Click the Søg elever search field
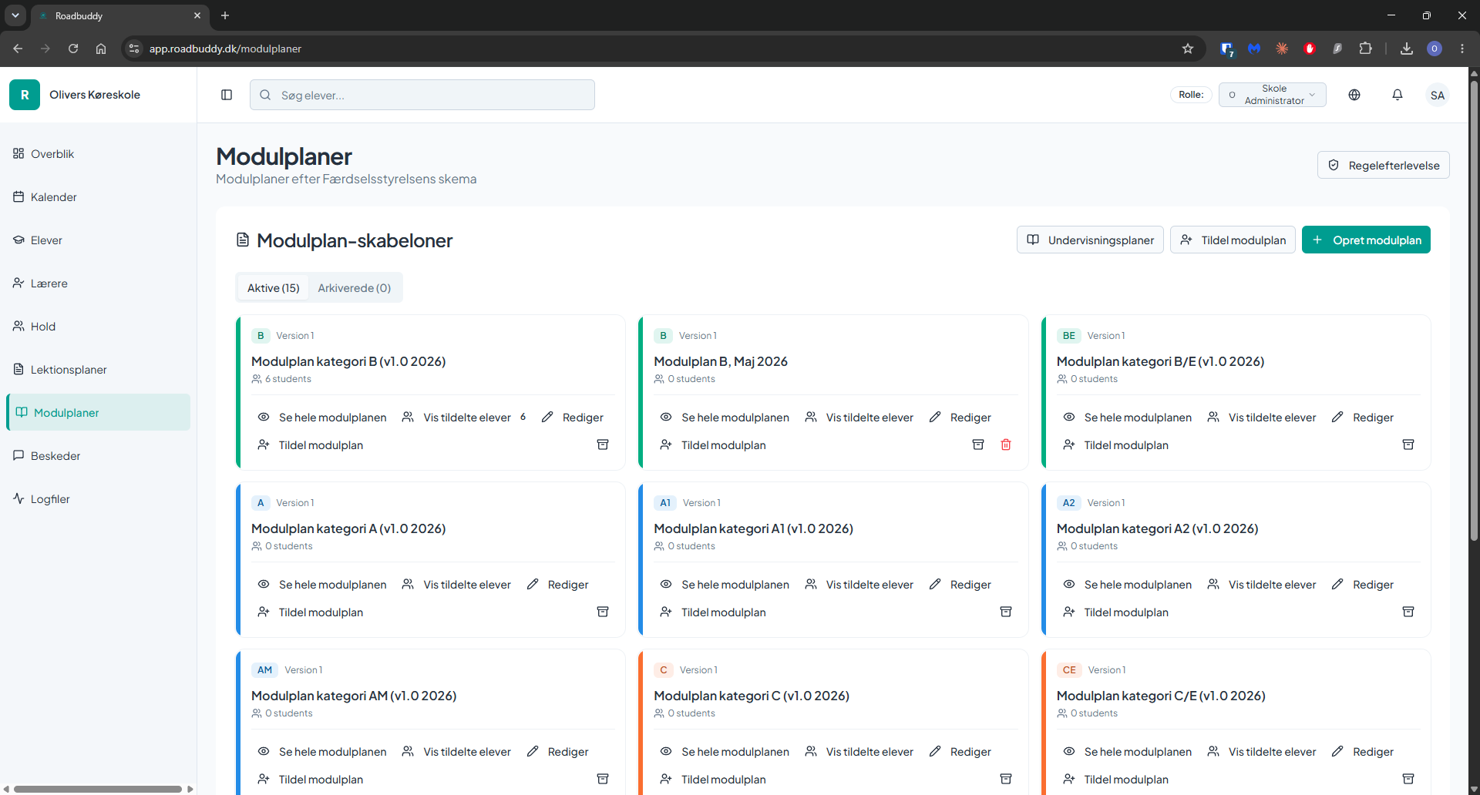 point(422,95)
